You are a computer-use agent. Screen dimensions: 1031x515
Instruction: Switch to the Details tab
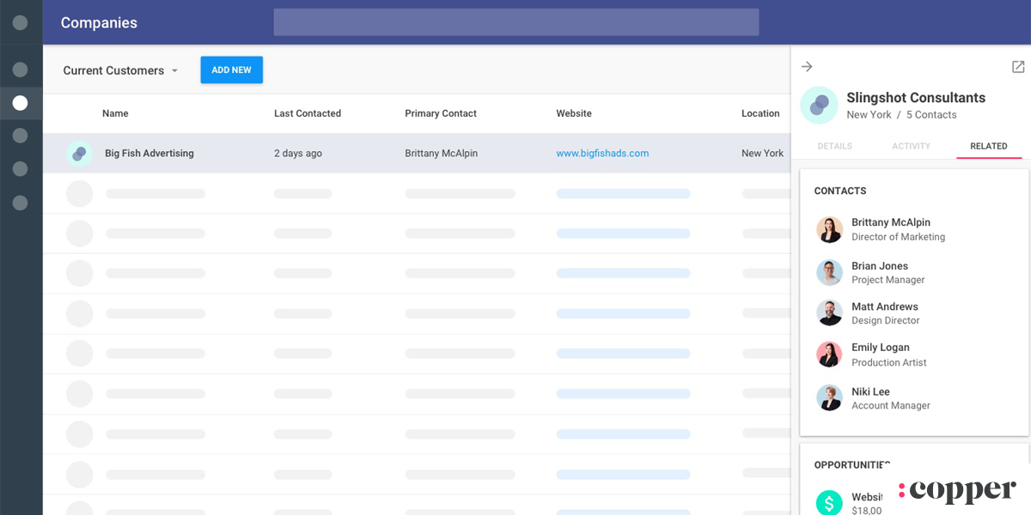point(834,146)
